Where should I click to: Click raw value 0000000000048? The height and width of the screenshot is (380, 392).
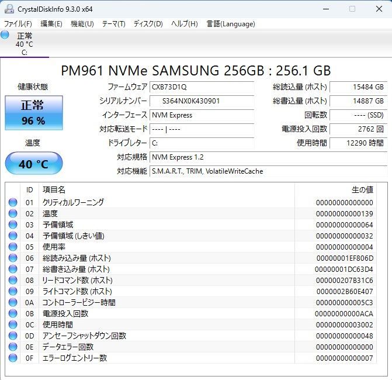[x=345, y=336]
